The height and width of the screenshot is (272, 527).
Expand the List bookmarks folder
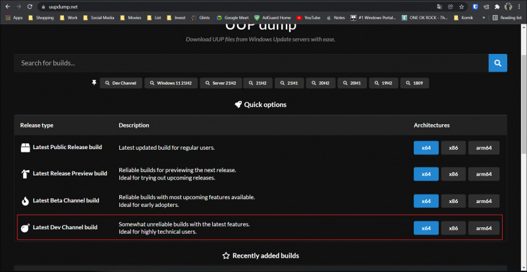154,18
